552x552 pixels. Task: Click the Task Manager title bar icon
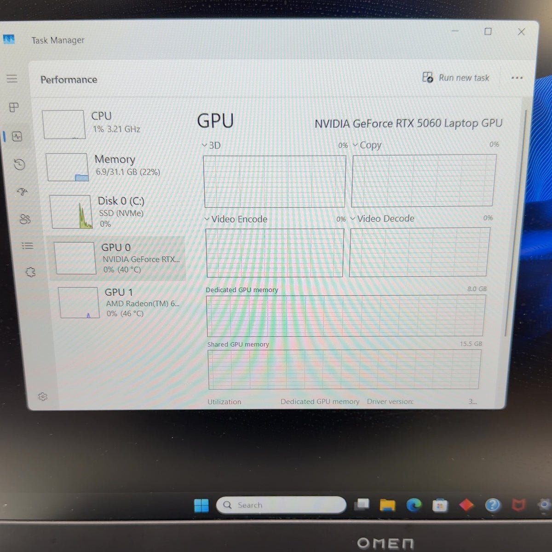[9, 39]
